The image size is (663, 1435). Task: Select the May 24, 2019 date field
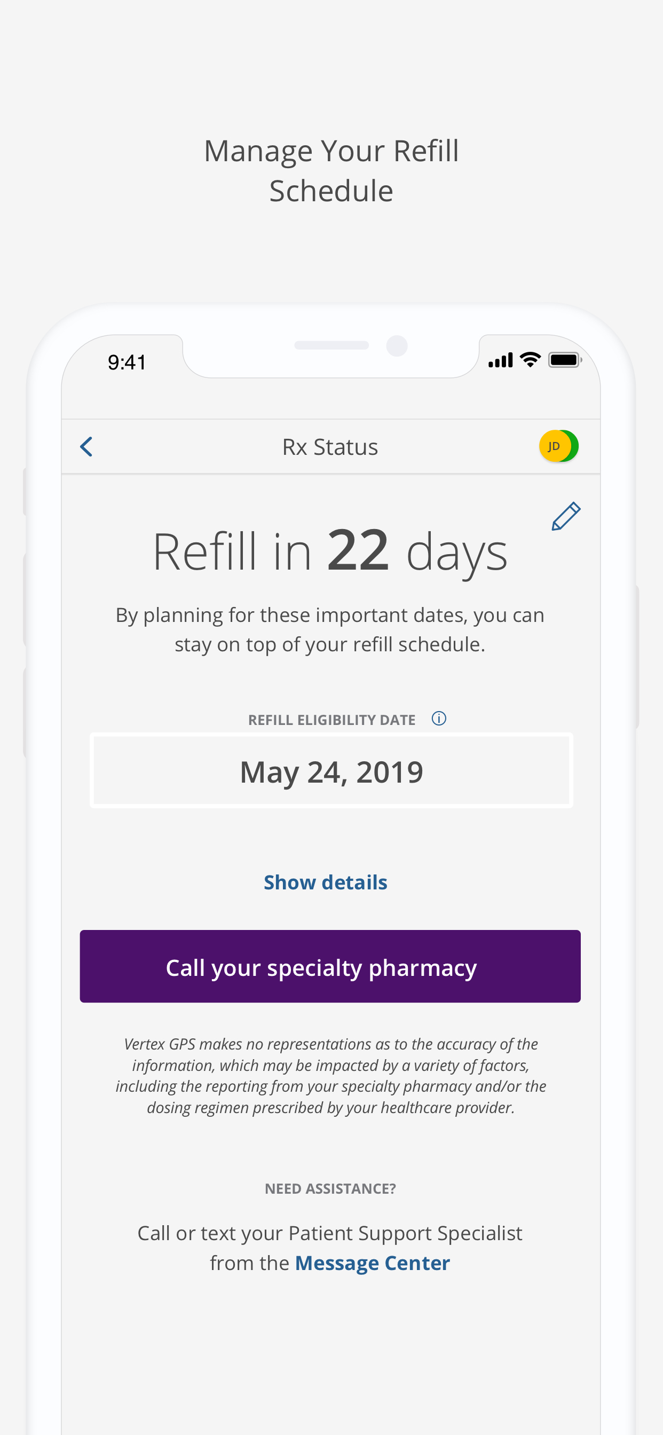331,771
